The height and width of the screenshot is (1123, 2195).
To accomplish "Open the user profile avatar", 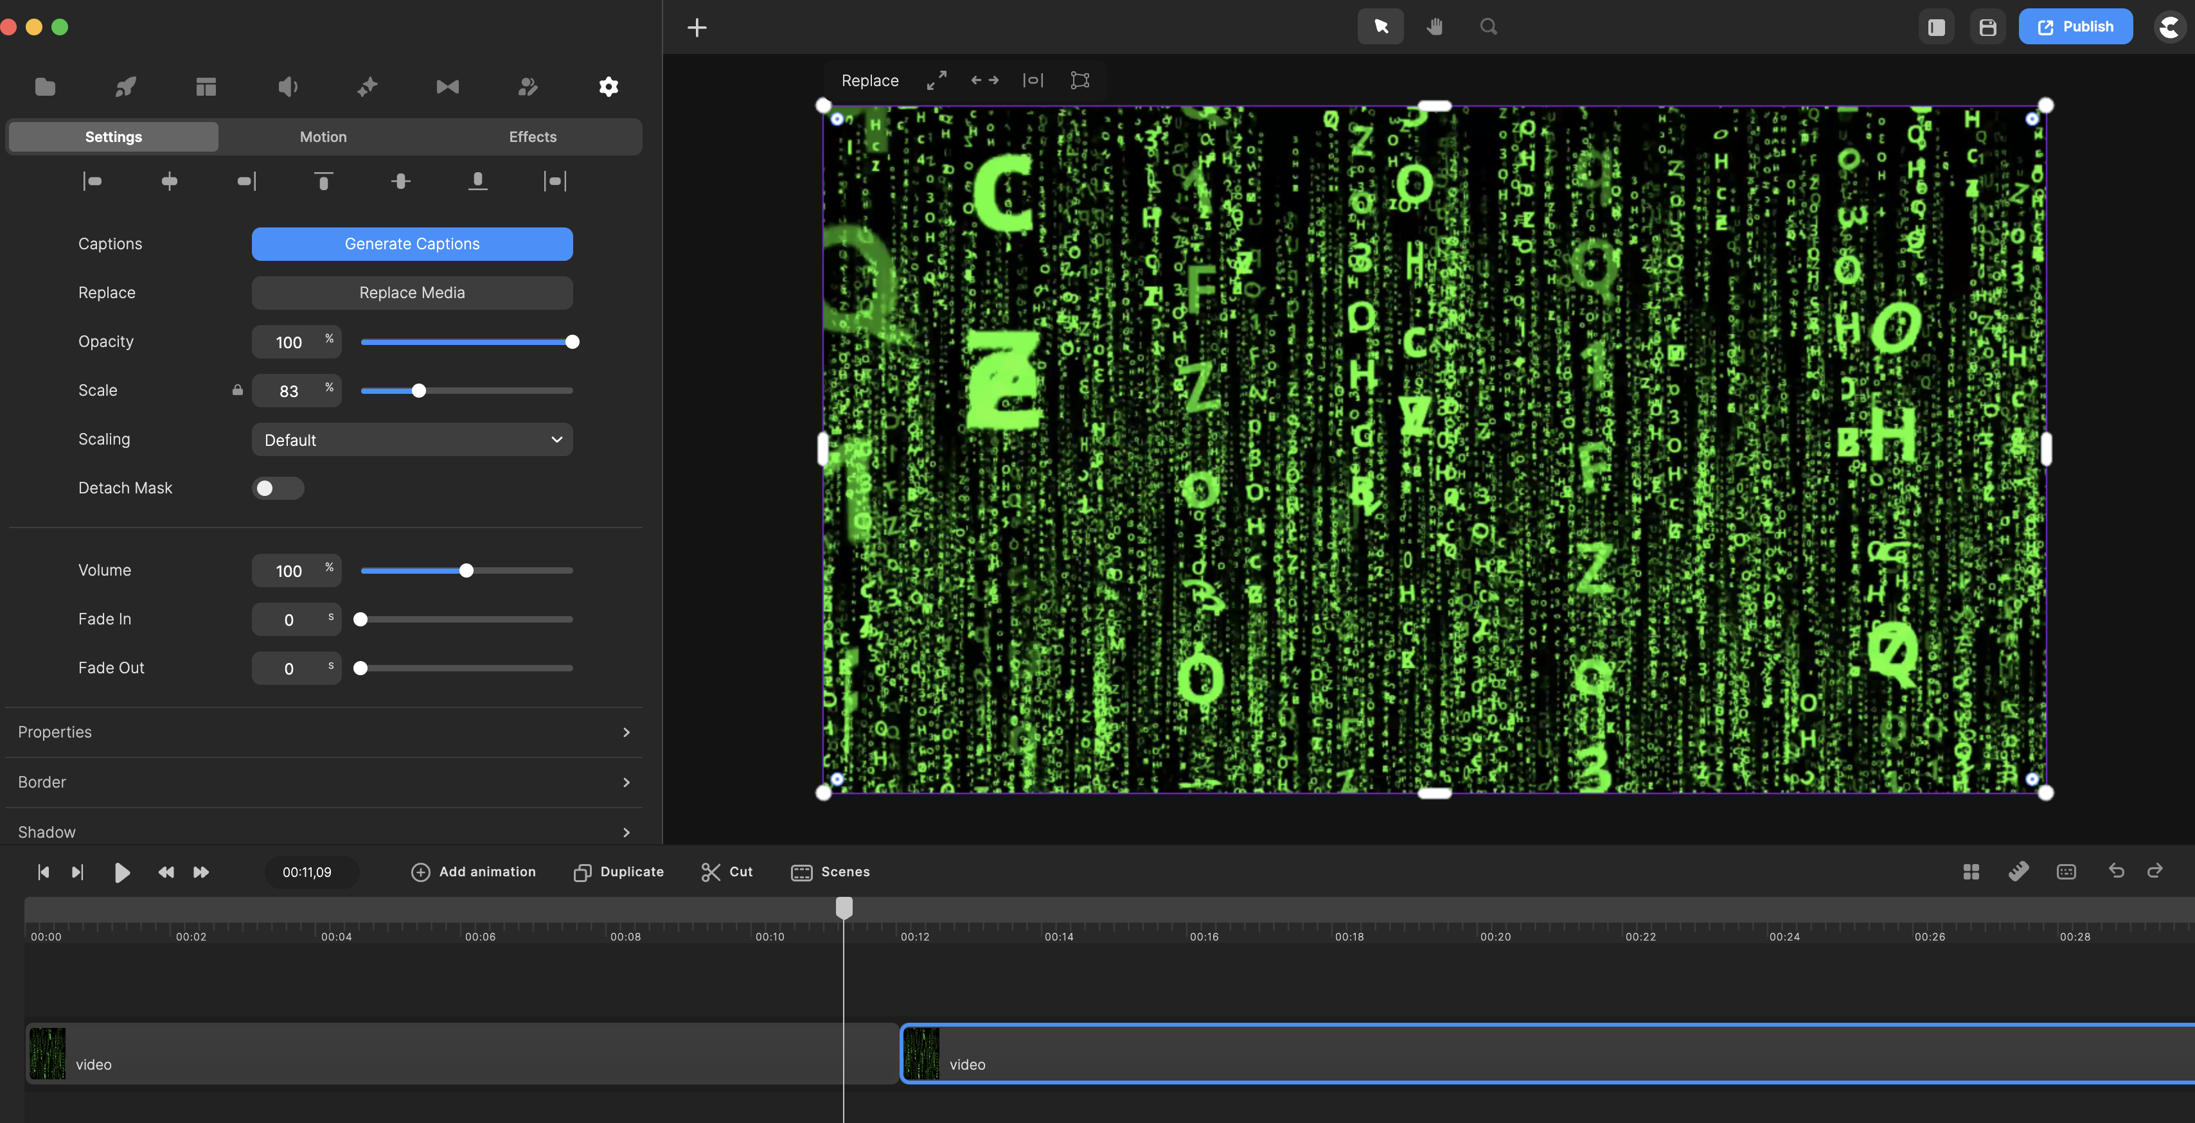I will point(2169,27).
